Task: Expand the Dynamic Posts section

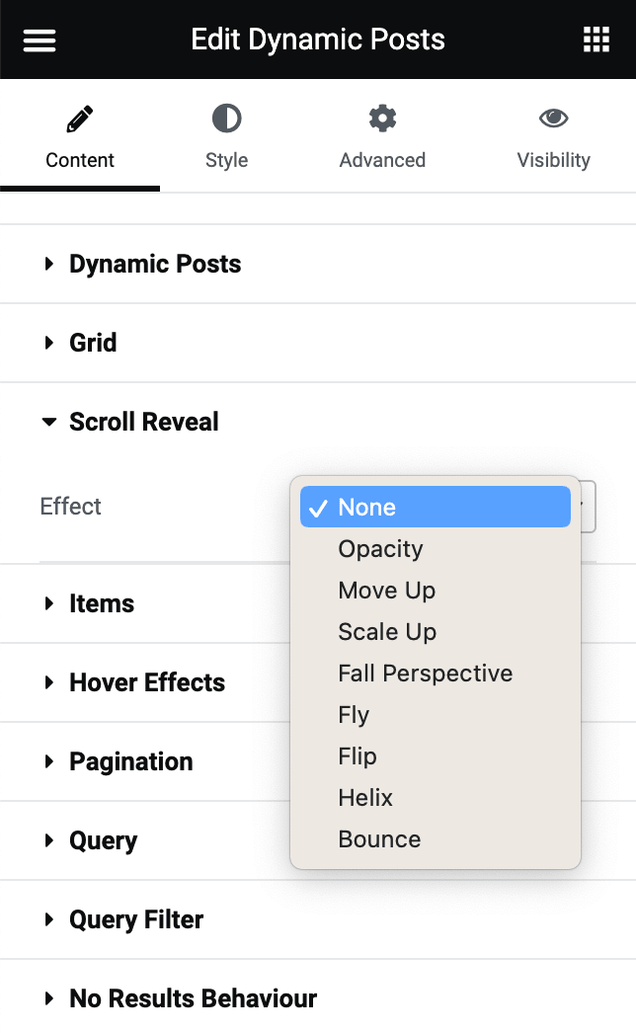Action: click(x=154, y=264)
